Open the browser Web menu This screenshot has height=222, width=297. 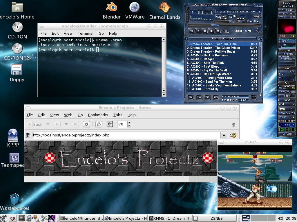tap(68, 115)
